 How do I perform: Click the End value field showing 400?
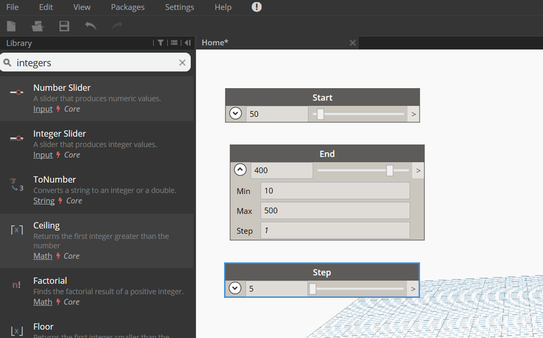282,170
